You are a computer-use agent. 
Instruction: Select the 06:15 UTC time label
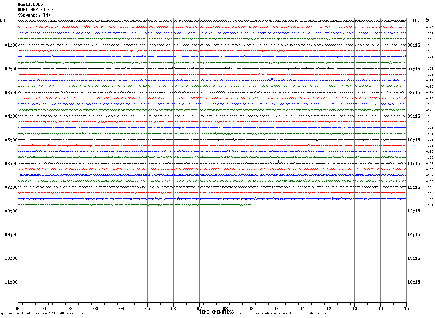tap(414, 45)
